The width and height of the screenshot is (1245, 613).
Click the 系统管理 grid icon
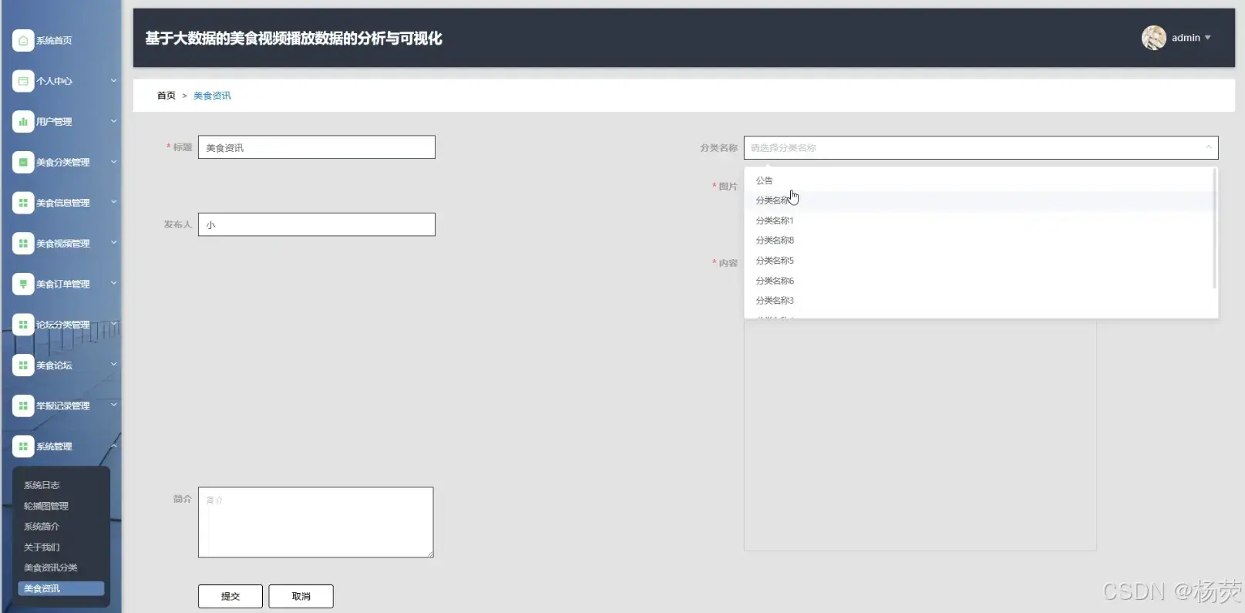23,446
